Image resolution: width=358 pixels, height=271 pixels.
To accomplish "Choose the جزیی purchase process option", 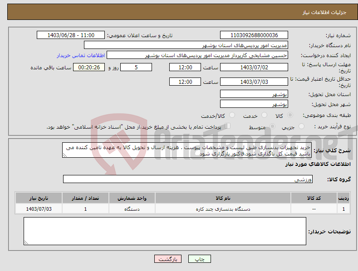I will [301, 126].
